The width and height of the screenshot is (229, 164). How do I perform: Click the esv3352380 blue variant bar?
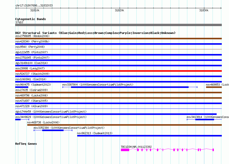click(53, 130)
